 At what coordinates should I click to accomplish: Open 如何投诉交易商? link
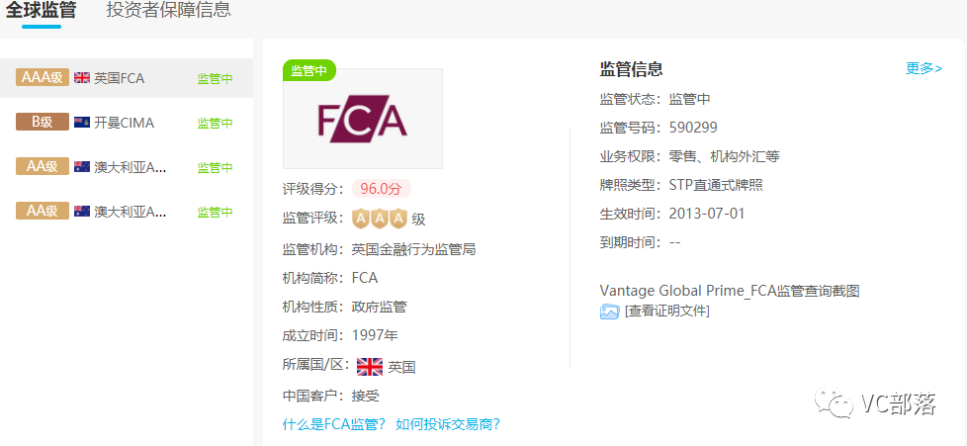coord(448,424)
